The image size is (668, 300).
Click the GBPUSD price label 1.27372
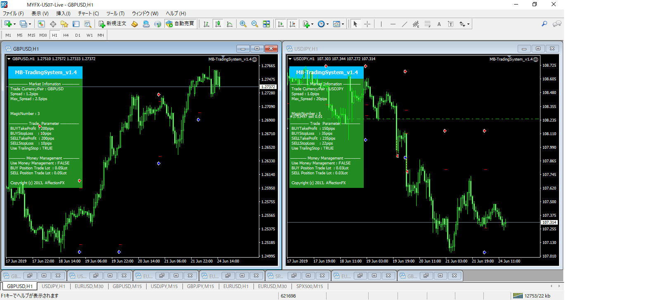268,87
